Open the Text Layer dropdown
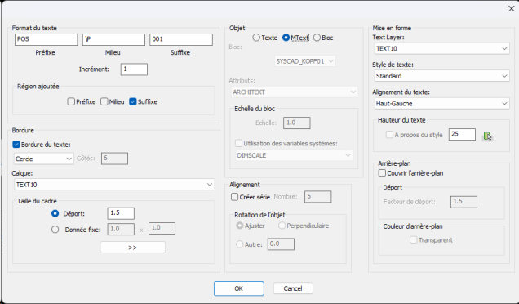 coord(441,48)
